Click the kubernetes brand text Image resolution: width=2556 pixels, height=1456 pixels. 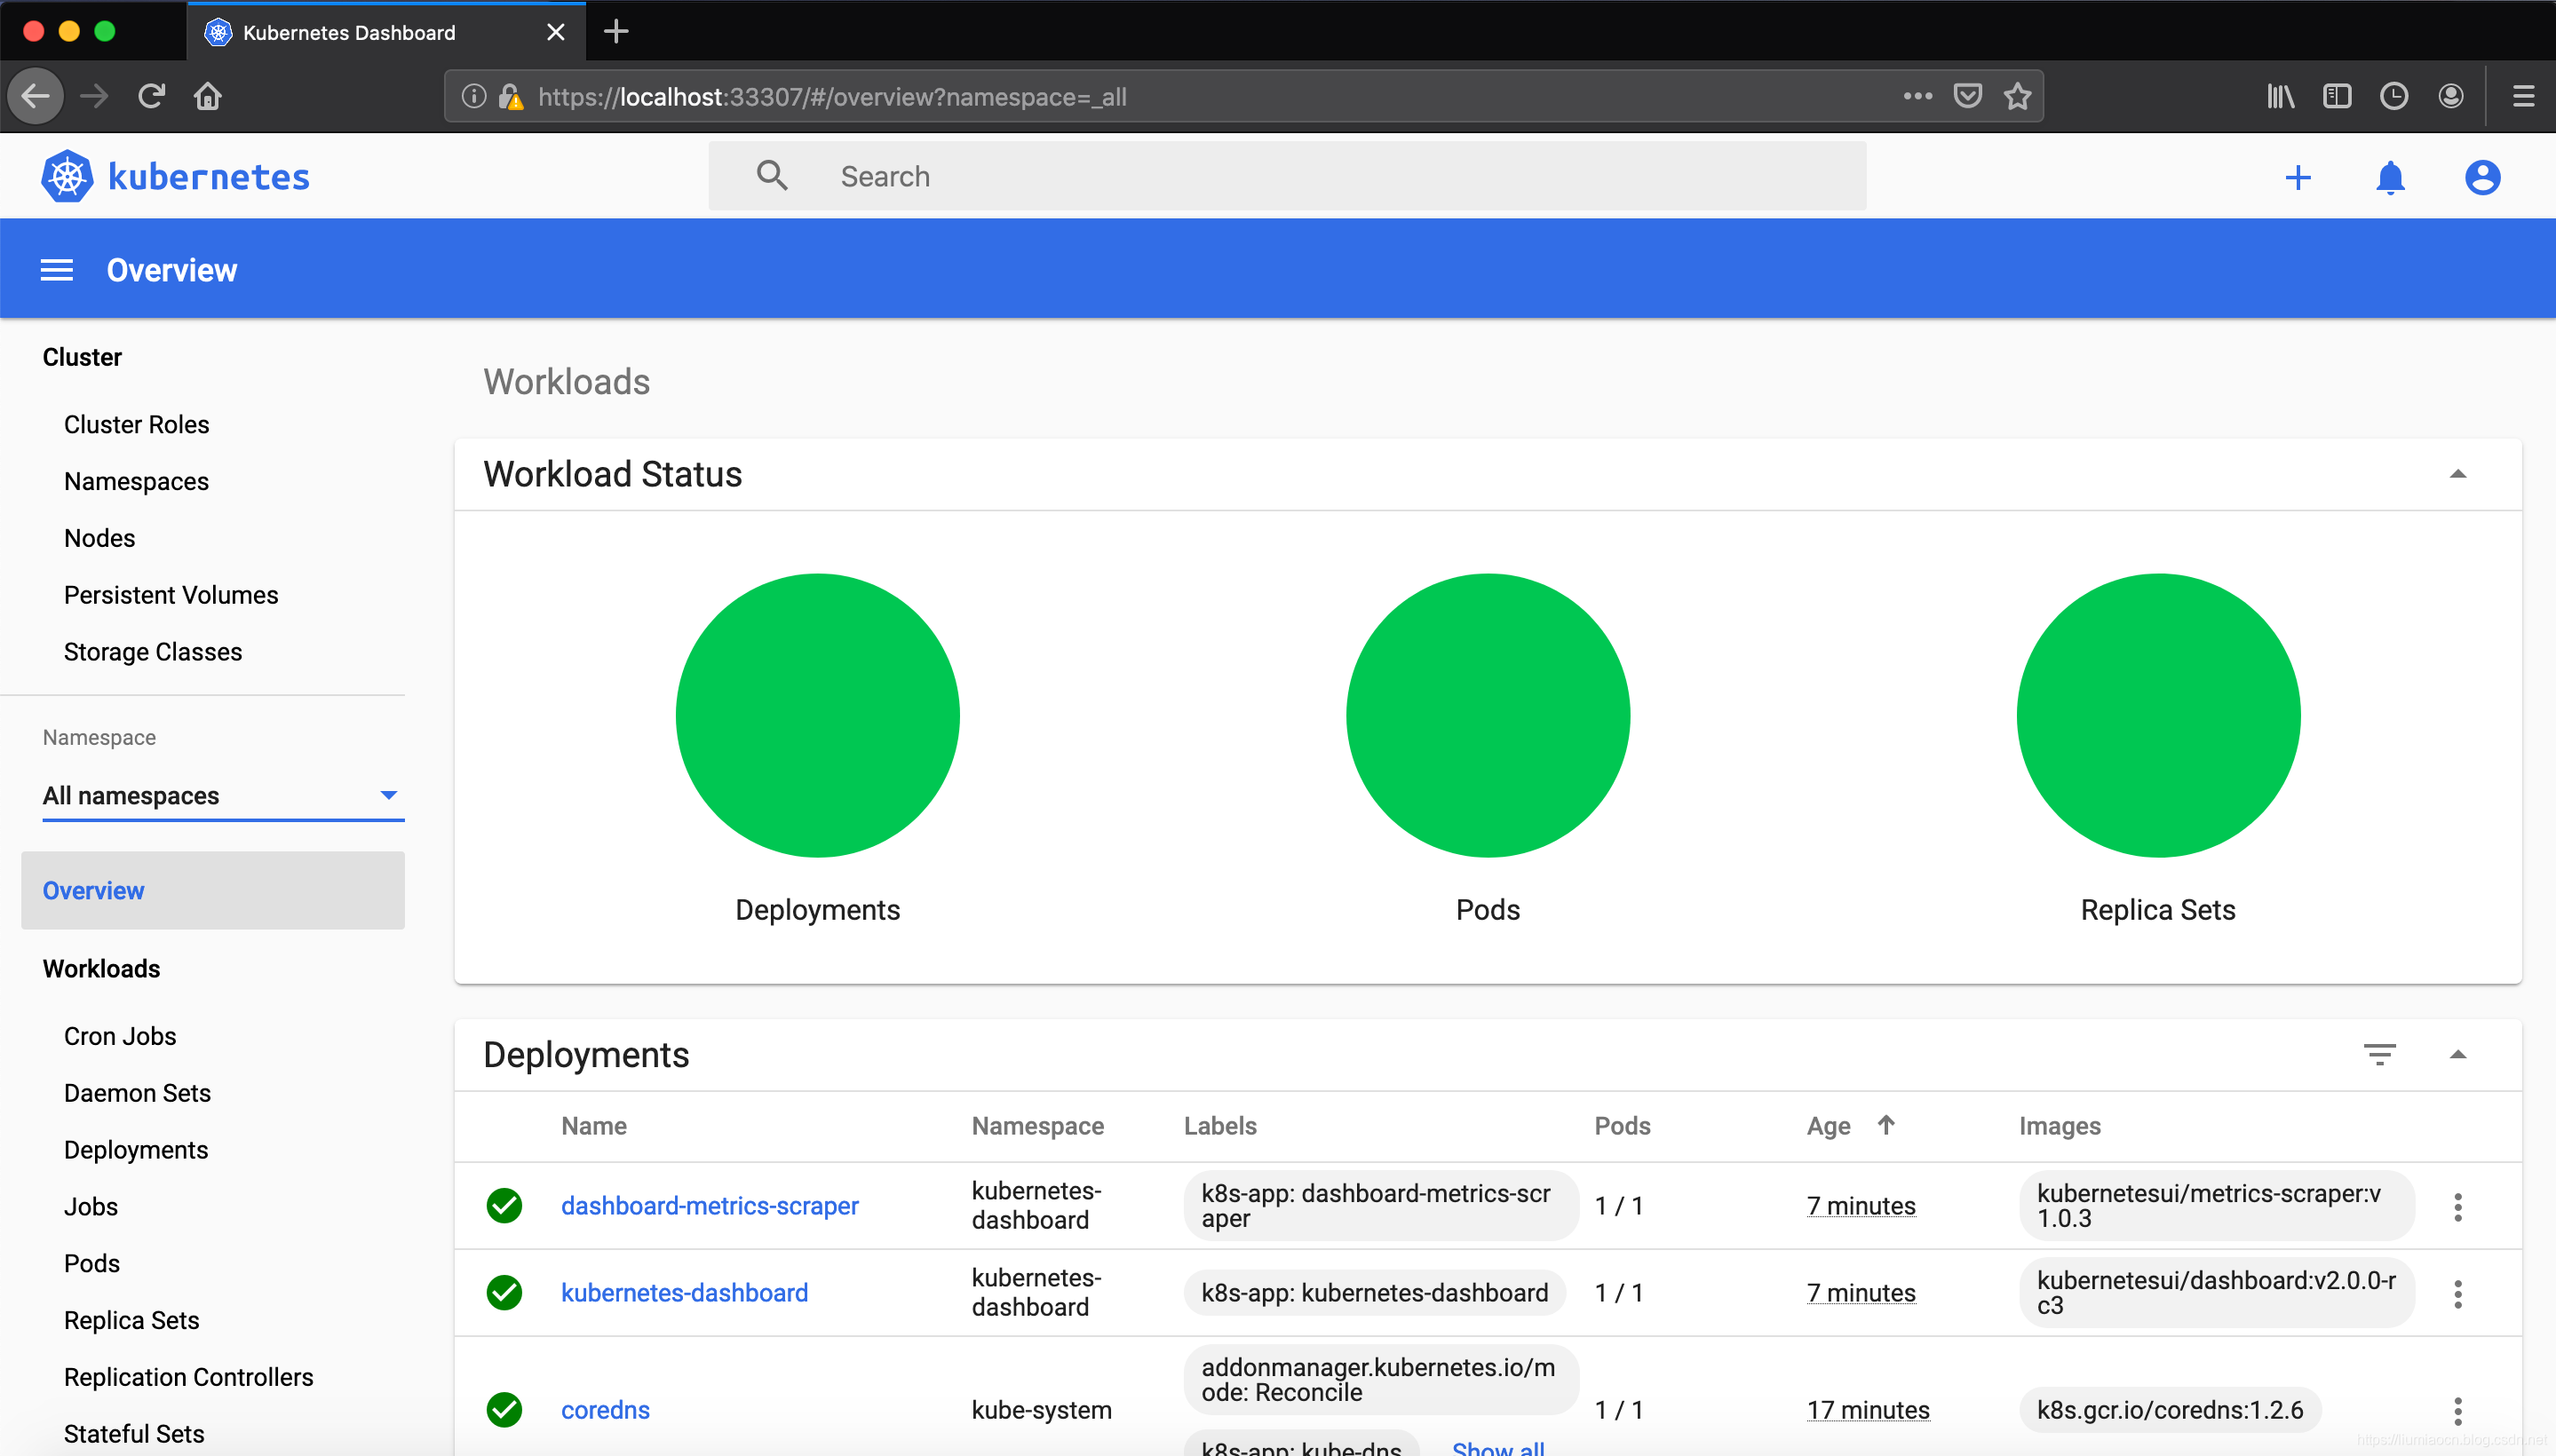(x=208, y=177)
